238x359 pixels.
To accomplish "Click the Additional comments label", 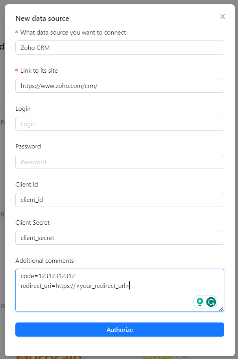I will [x=45, y=260].
